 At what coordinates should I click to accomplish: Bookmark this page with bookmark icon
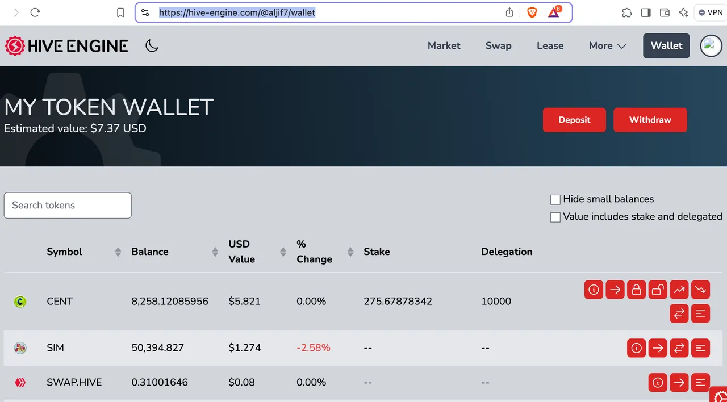pos(120,12)
